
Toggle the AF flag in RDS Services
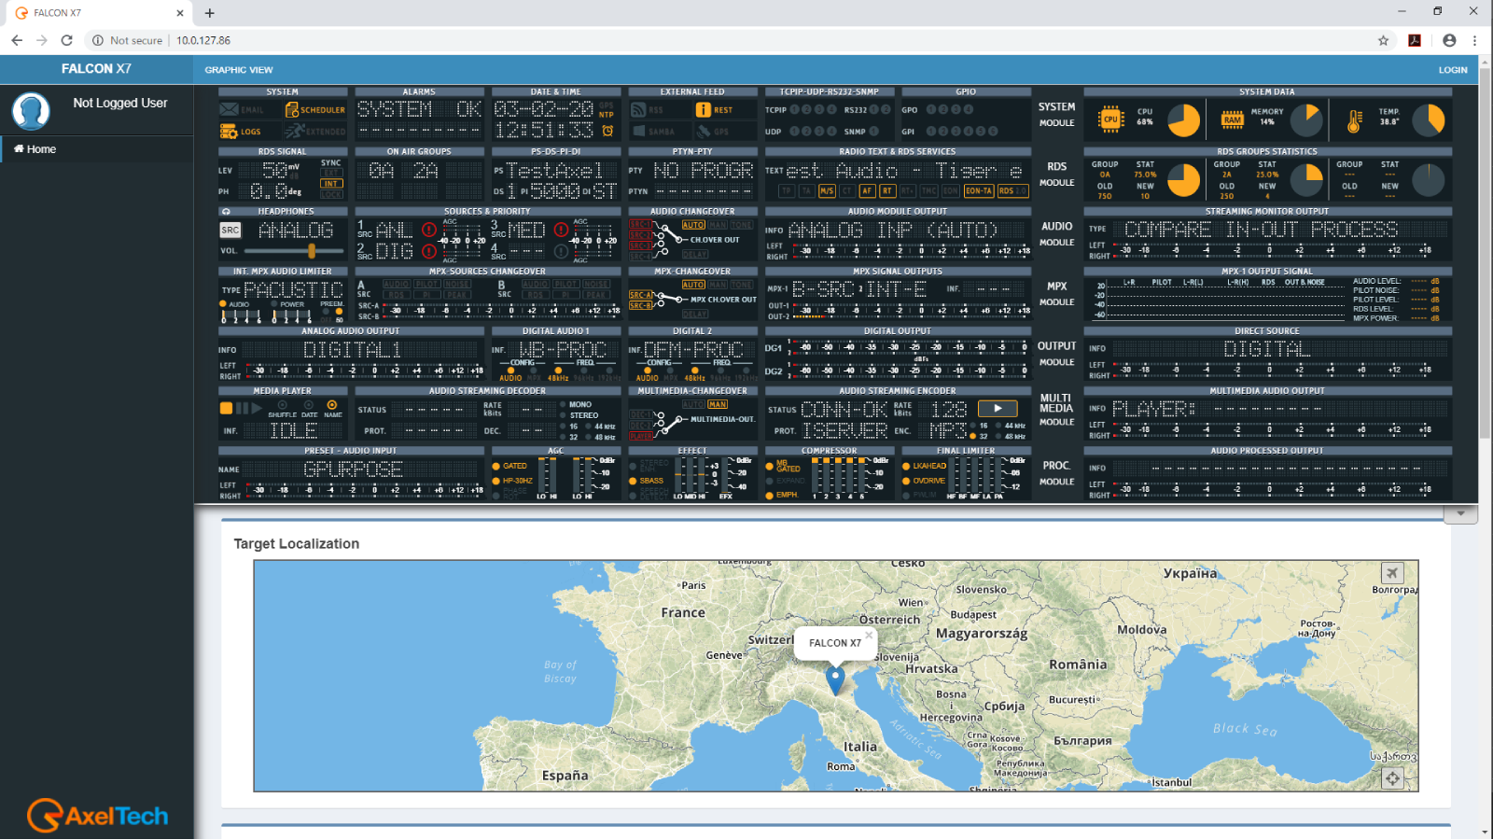point(867,191)
